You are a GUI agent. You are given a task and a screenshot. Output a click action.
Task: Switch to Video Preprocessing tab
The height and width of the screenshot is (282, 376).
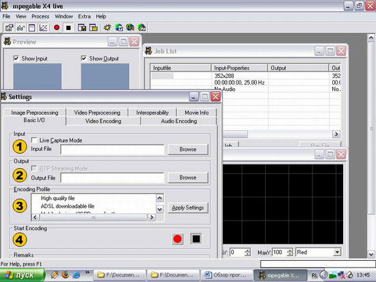click(x=97, y=113)
